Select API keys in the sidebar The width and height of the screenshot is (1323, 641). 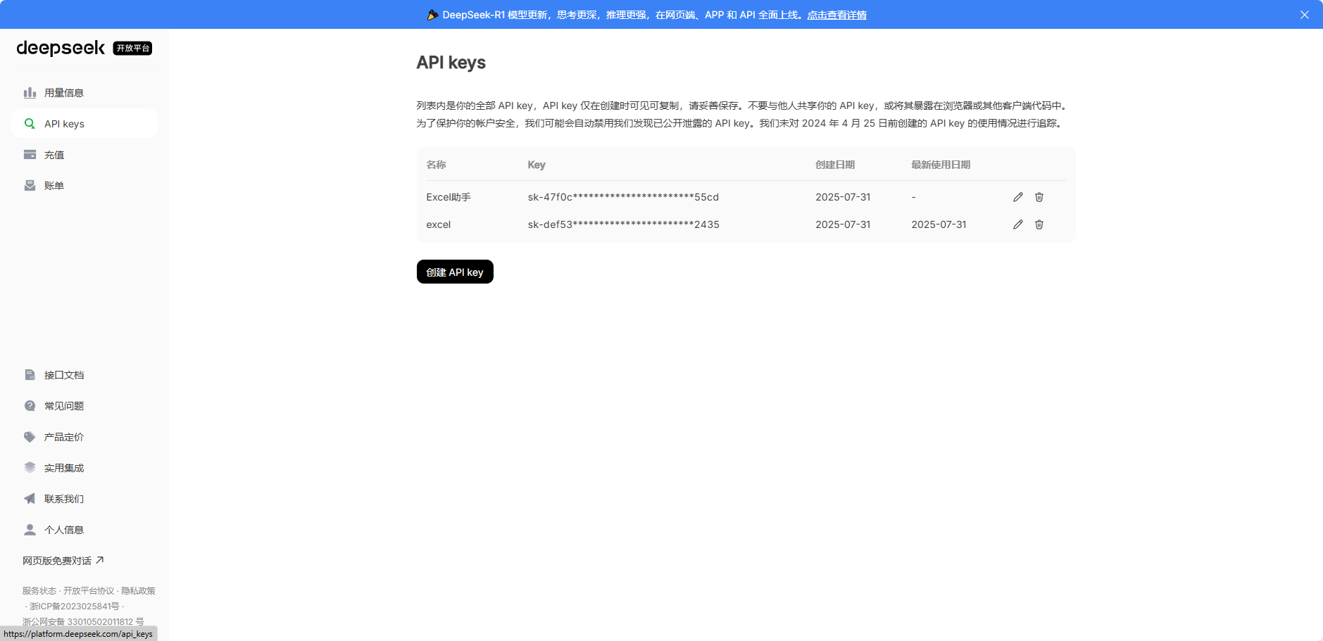[84, 124]
